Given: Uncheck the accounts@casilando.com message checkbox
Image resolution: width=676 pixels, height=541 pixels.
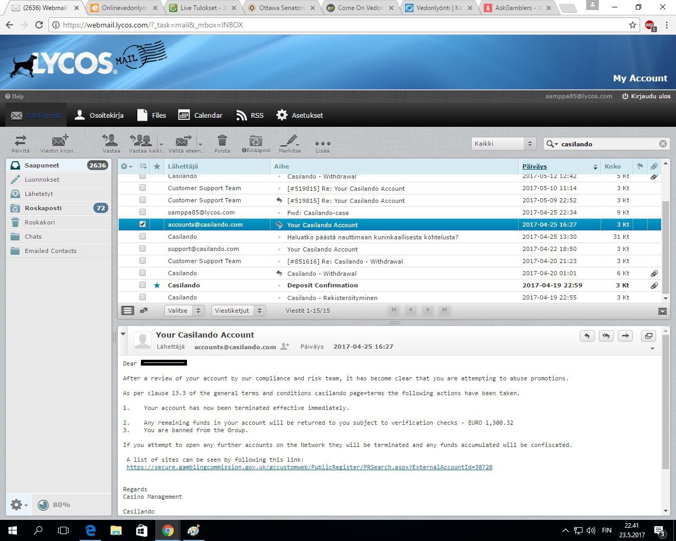Looking at the screenshot, I should coord(143,225).
